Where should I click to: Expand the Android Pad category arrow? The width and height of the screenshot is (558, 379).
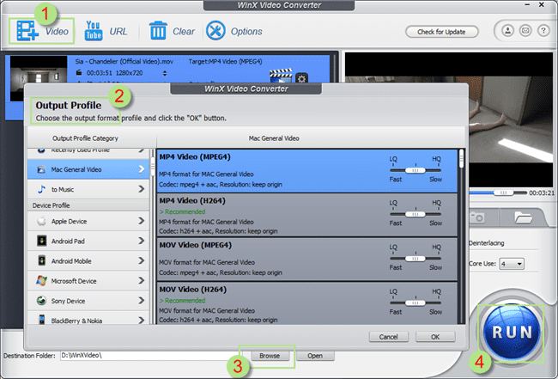[142, 241]
